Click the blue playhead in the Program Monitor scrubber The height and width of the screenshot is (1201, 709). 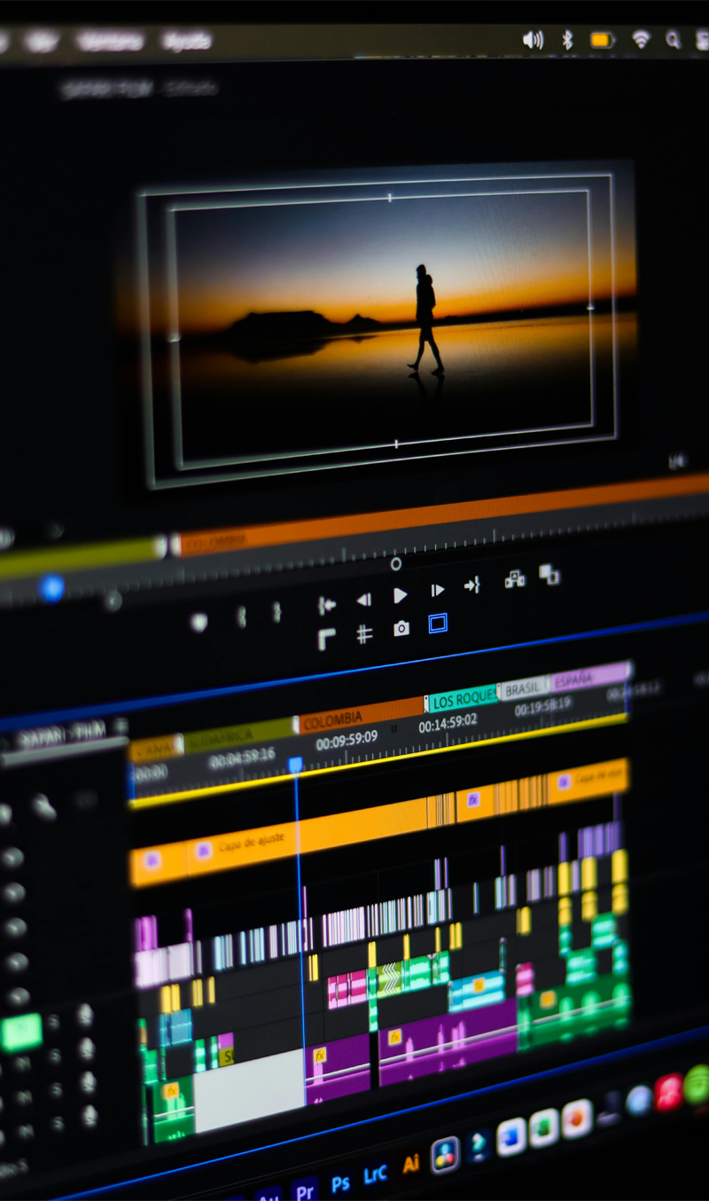click(x=52, y=587)
